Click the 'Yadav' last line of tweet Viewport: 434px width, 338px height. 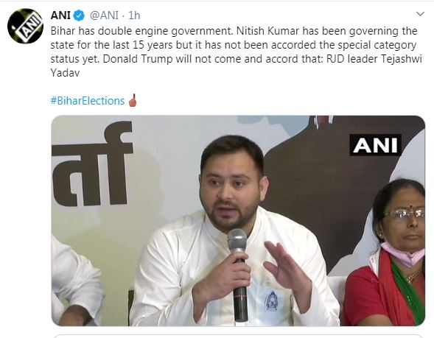pyautogui.click(x=65, y=73)
